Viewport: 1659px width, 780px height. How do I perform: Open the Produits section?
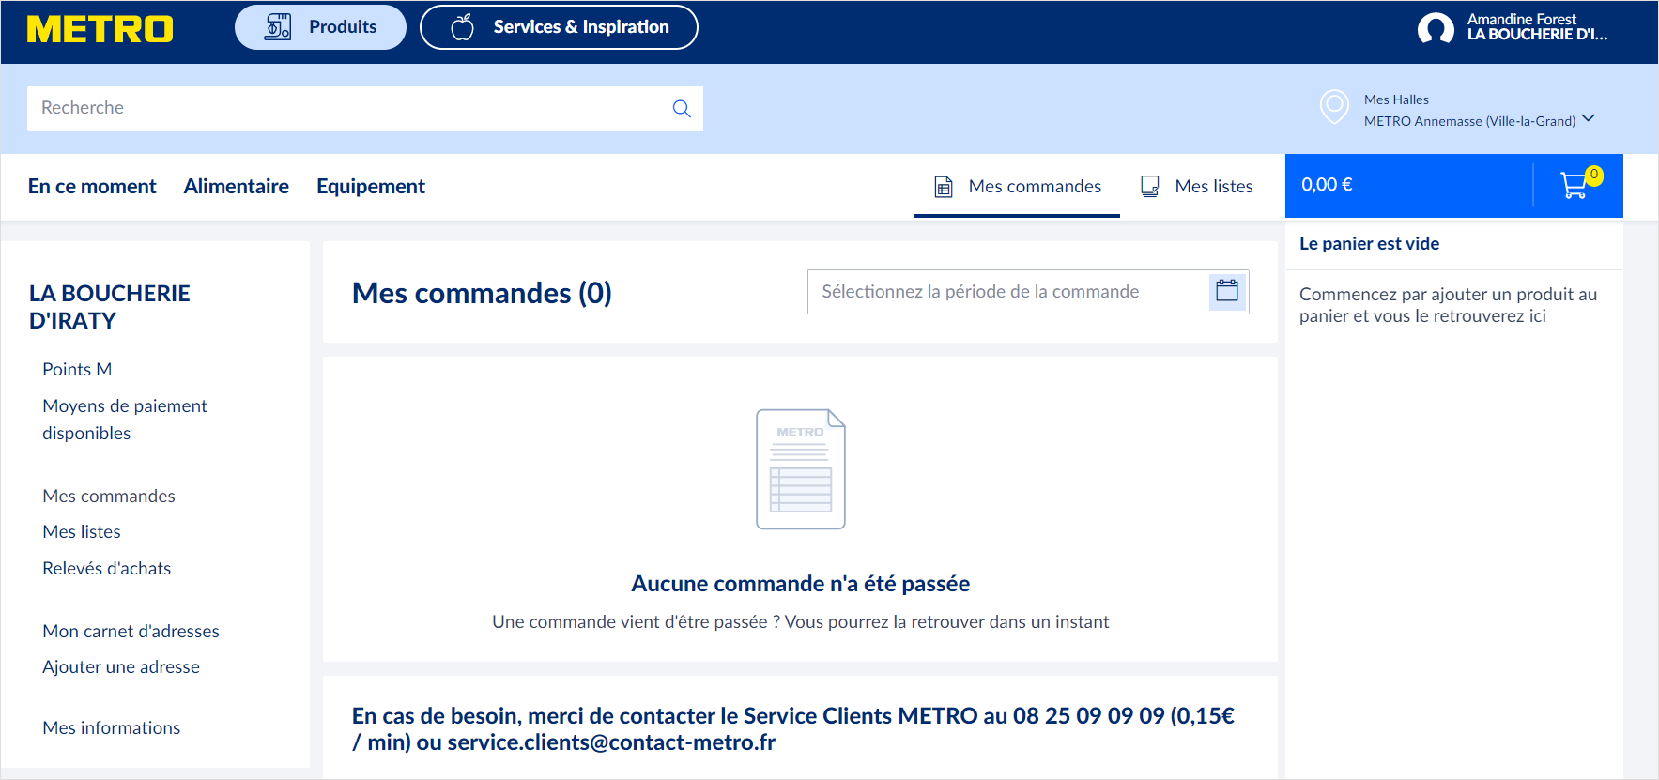point(320,27)
